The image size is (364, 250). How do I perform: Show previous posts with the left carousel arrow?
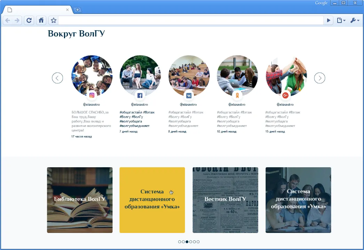point(57,78)
